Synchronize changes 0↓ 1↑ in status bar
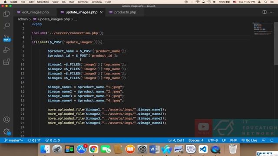The width and height of the screenshot is (278, 156). [34, 140]
